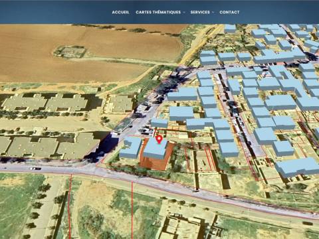This screenshot has height=239, width=319.
Task: Open the CARTES THÉMATIQUES menu
Action: (x=158, y=13)
